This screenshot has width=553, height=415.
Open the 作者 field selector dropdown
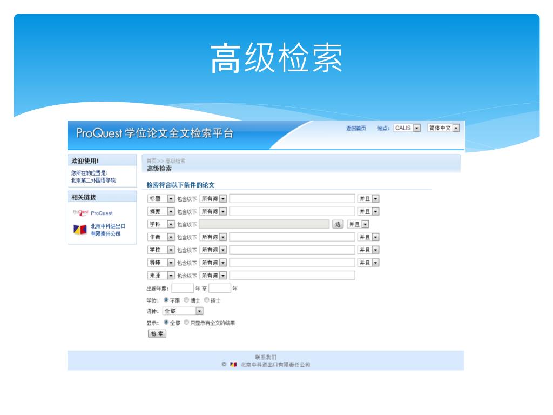pyautogui.click(x=161, y=237)
